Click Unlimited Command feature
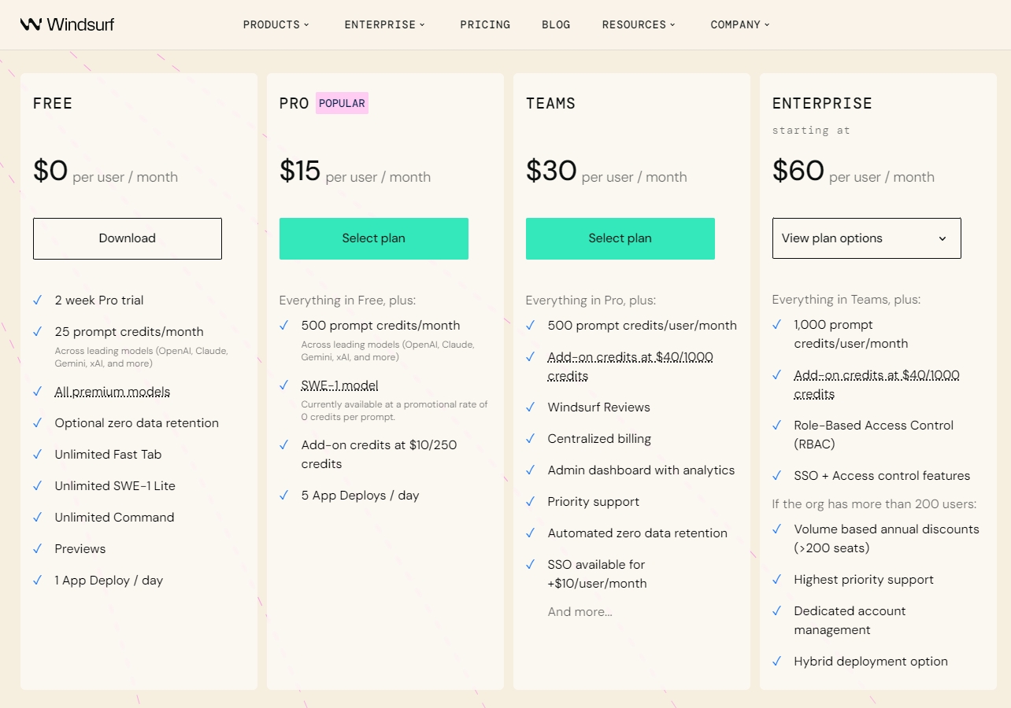The height and width of the screenshot is (708, 1011). click(x=114, y=518)
